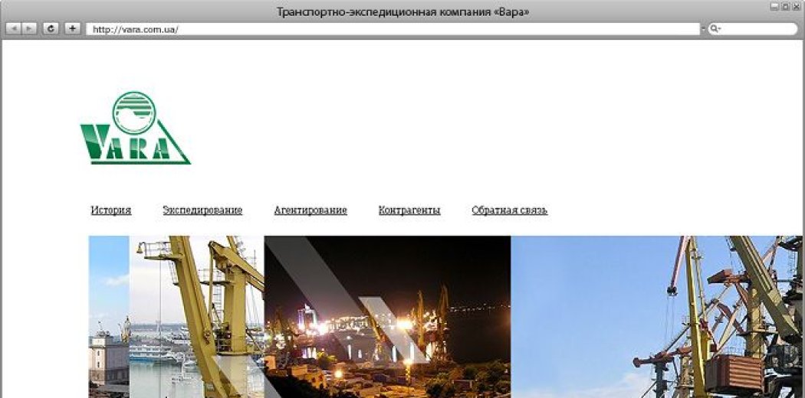Click the night port photo
The height and width of the screenshot is (398, 805).
point(388,317)
